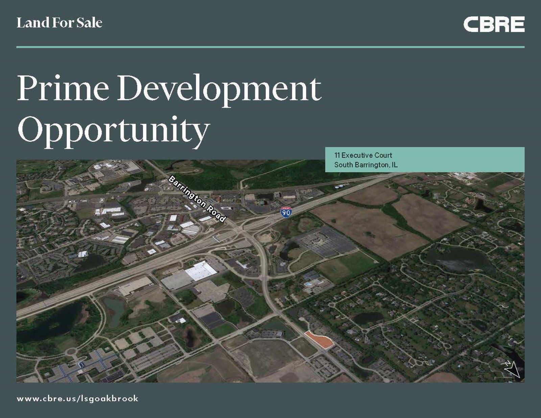Click the 'Prime Development' title line
Screen dimensions: 541x418
(169, 88)
